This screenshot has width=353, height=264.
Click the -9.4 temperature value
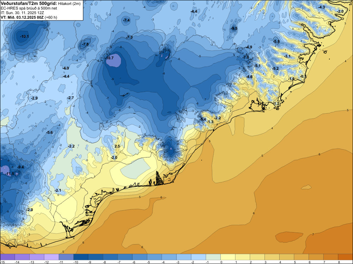coord(20,167)
